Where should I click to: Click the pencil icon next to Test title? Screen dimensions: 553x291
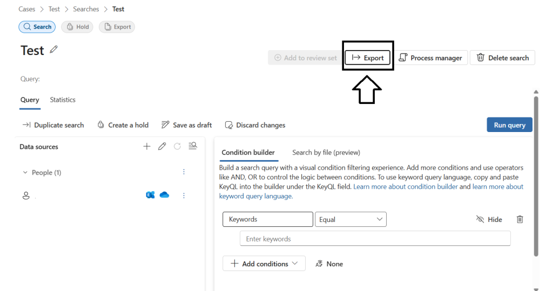point(53,50)
